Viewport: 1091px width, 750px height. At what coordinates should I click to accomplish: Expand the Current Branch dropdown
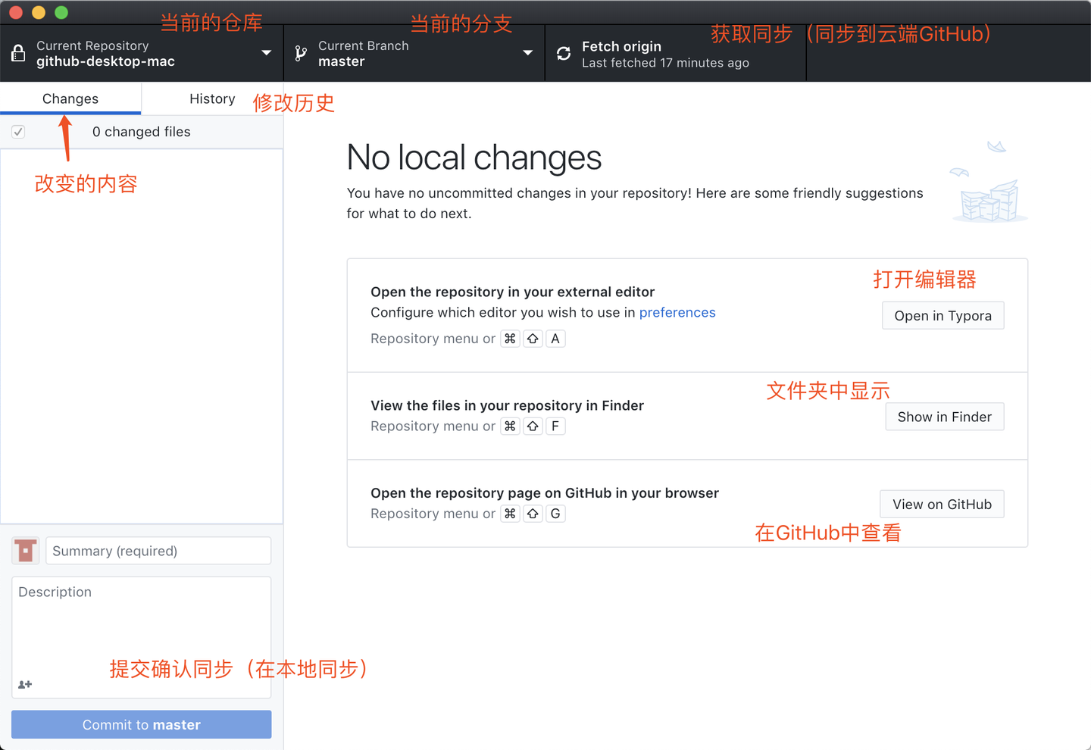(528, 53)
